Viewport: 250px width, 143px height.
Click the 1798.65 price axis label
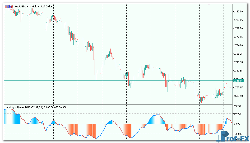point(238,20)
